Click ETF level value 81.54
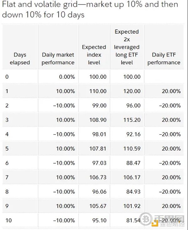Viewport: 188px width, 230px height. pos(133,220)
